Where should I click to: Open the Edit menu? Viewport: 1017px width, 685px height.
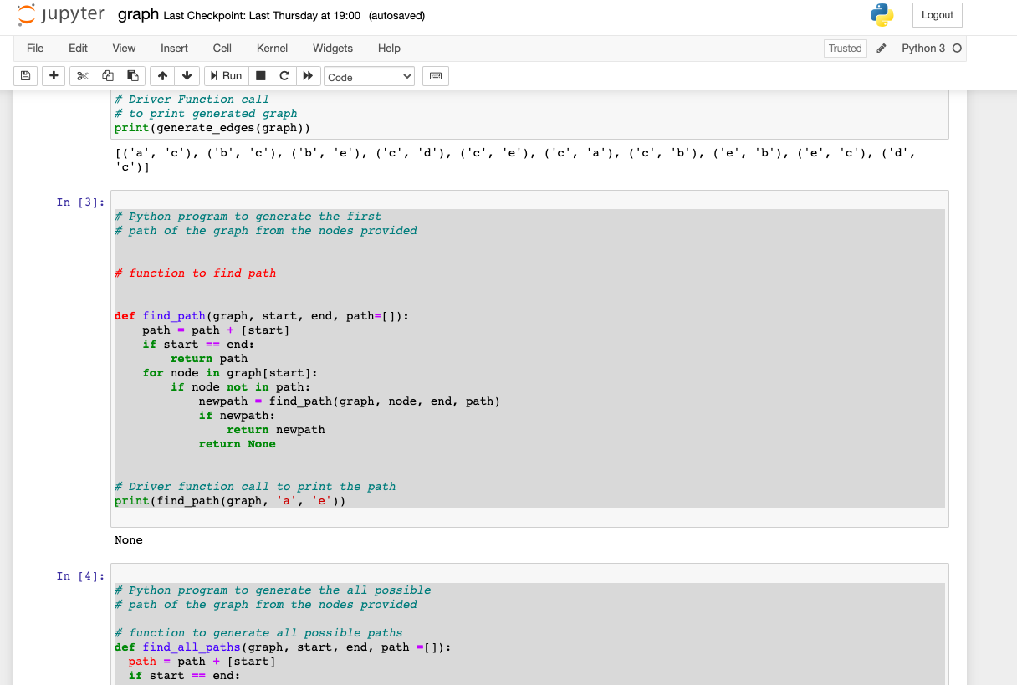point(78,49)
